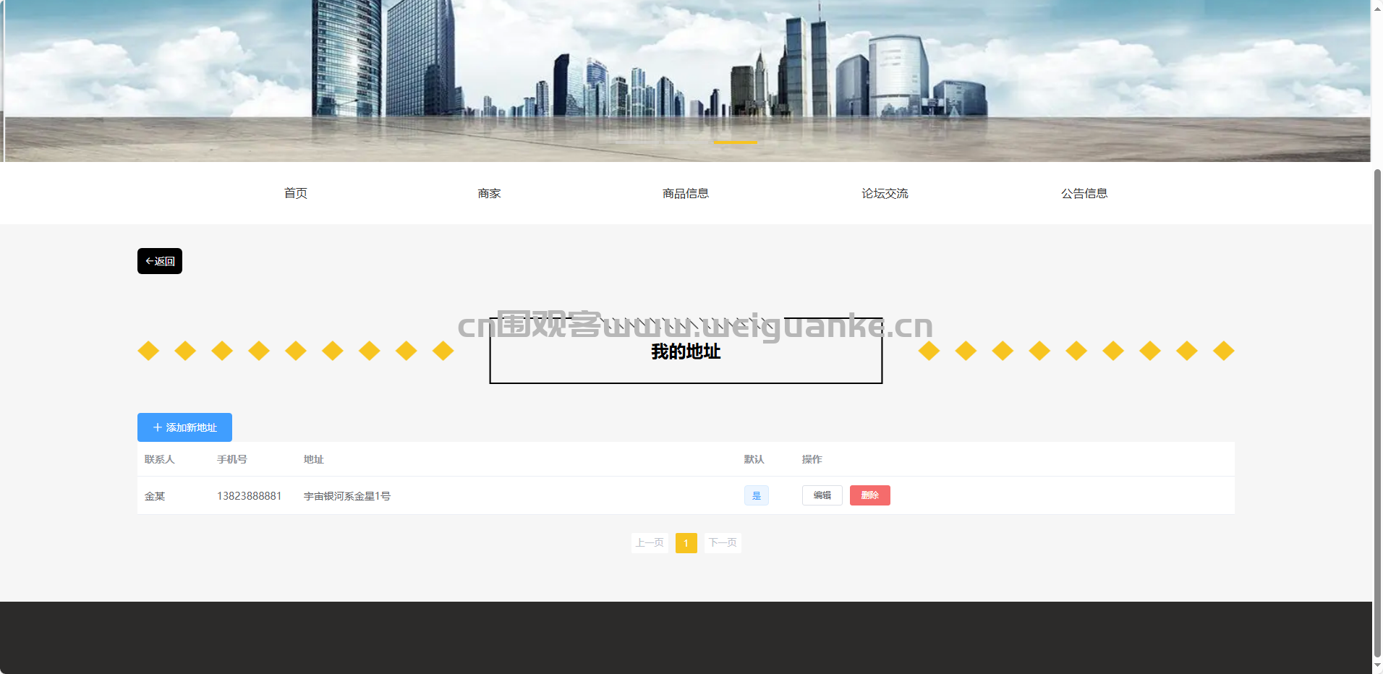Image resolution: width=1383 pixels, height=674 pixels.
Task: Delete the 金某 address with 删除
Action: coord(869,495)
